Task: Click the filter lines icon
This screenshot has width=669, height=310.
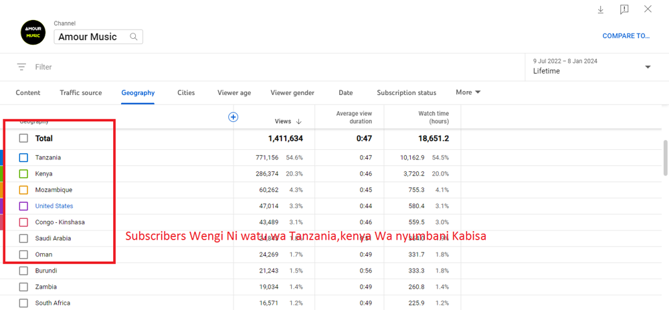Action: click(x=22, y=67)
